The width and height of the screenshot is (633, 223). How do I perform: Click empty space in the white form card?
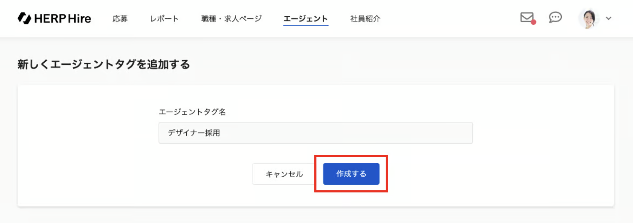click(x=85, y=153)
